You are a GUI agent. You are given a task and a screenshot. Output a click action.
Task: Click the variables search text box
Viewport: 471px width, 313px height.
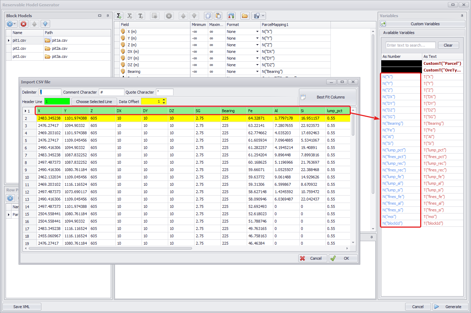point(410,45)
